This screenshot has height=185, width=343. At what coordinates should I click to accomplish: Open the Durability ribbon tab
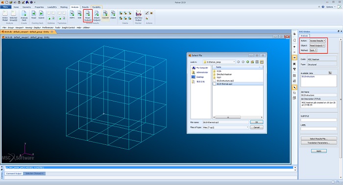click(x=96, y=7)
